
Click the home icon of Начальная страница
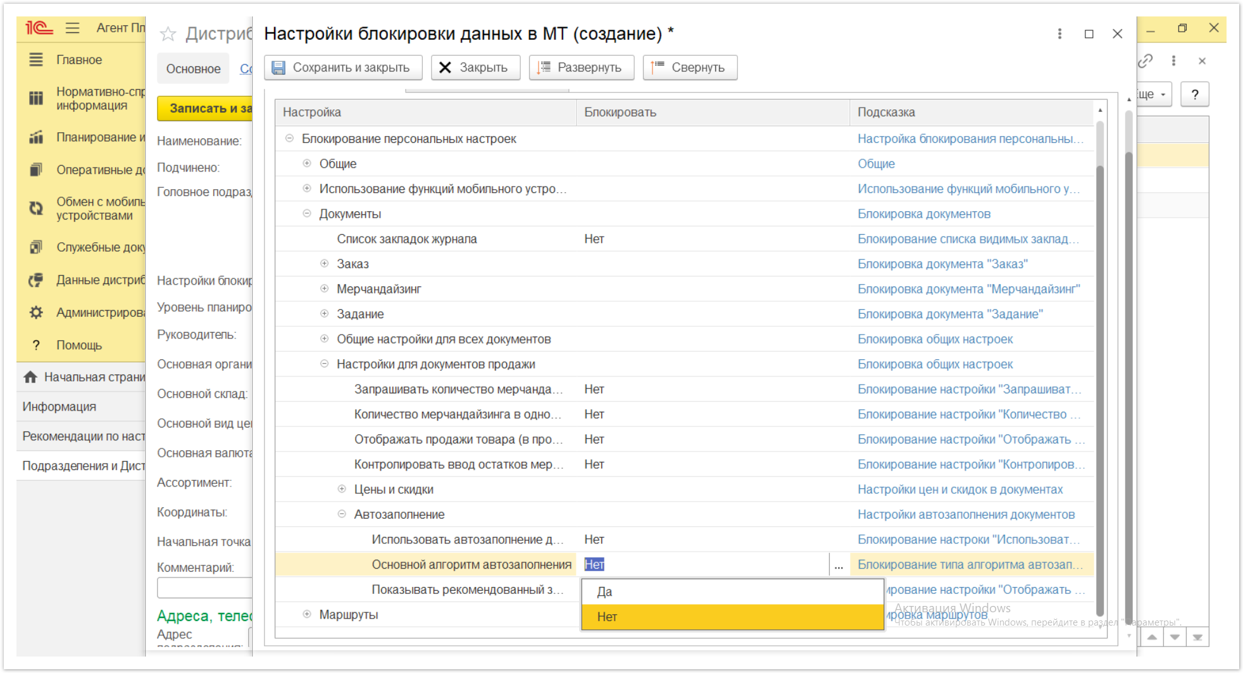(x=30, y=377)
